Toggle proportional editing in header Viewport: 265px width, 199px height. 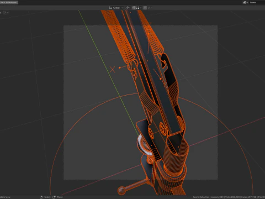(x=145, y=8)
